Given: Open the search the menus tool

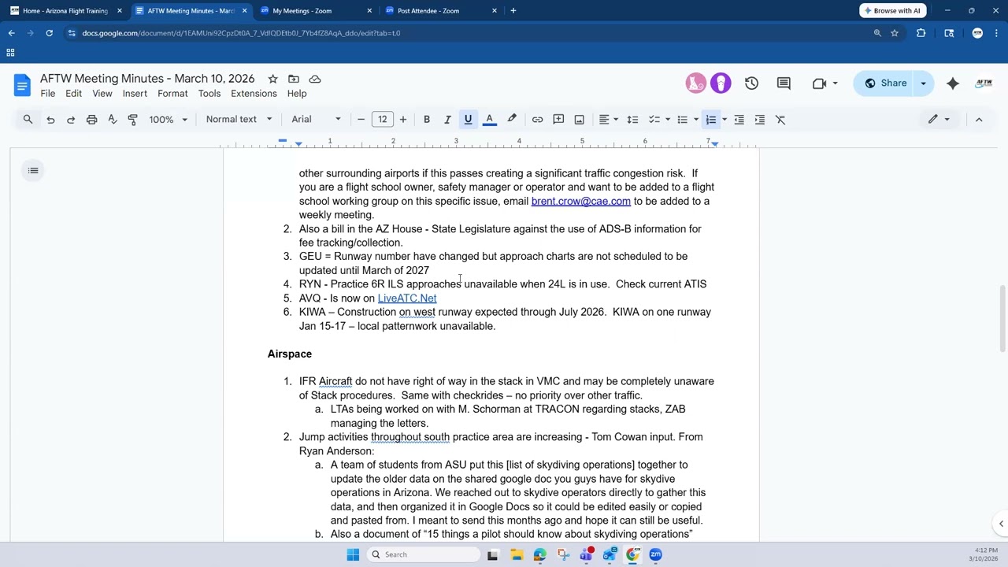Looking at the screenshot, I should click(x=28, y=120).
